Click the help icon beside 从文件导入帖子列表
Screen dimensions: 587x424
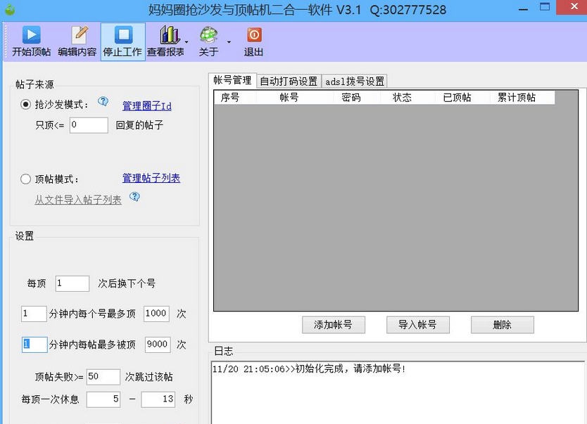tap(134, 198)
